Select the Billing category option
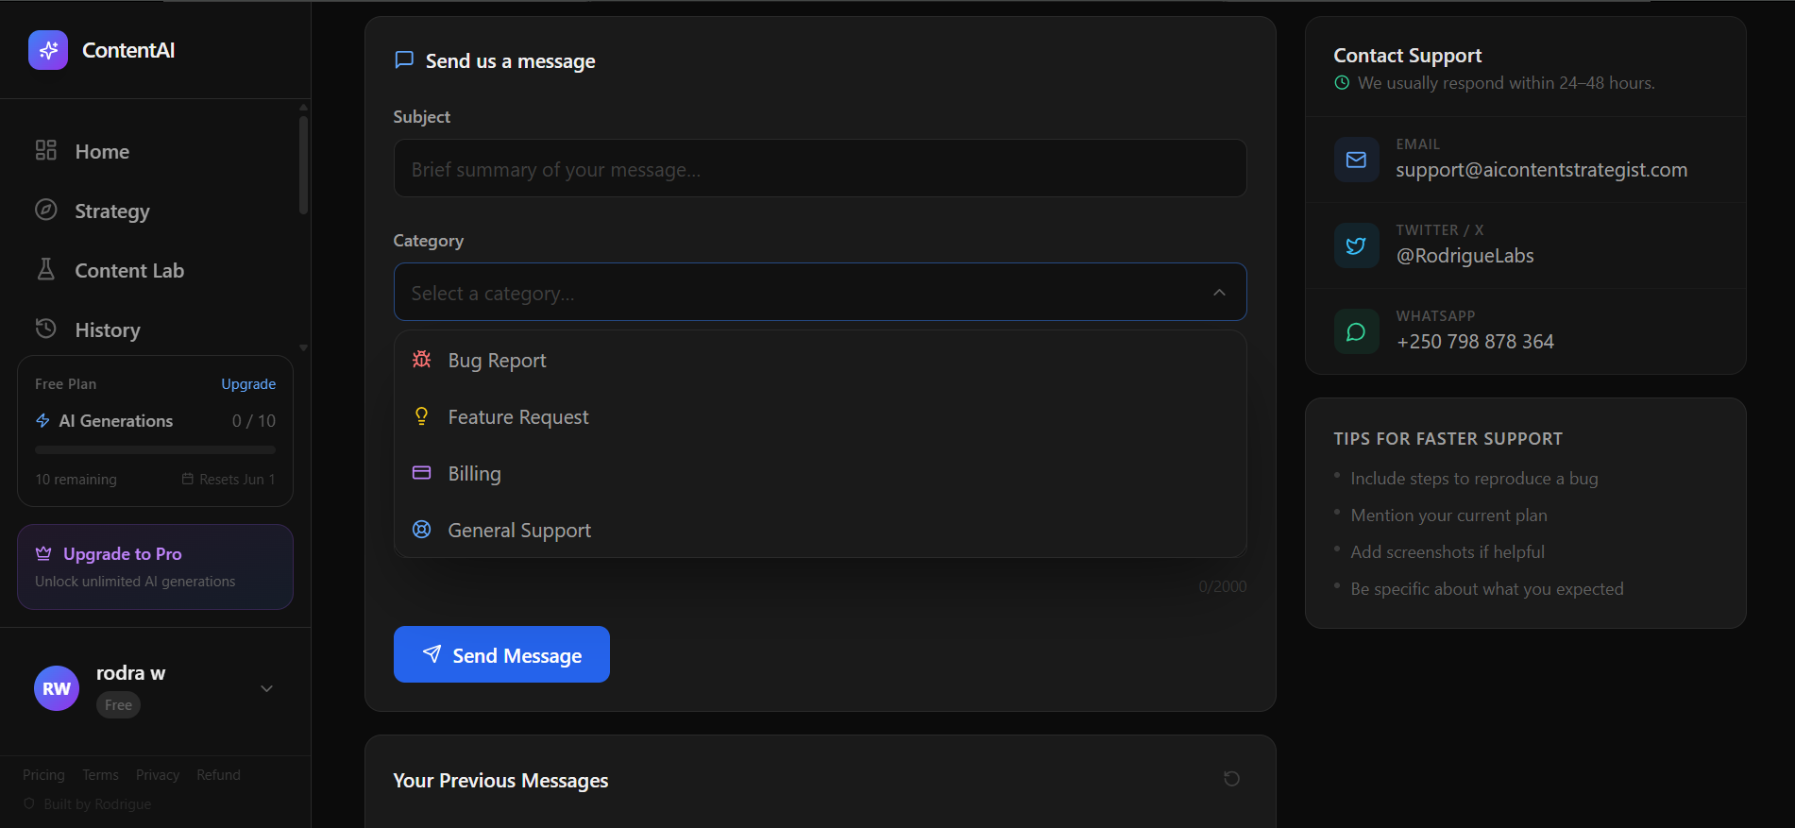This screenshot has width=1795, height=828. [820, 473]
